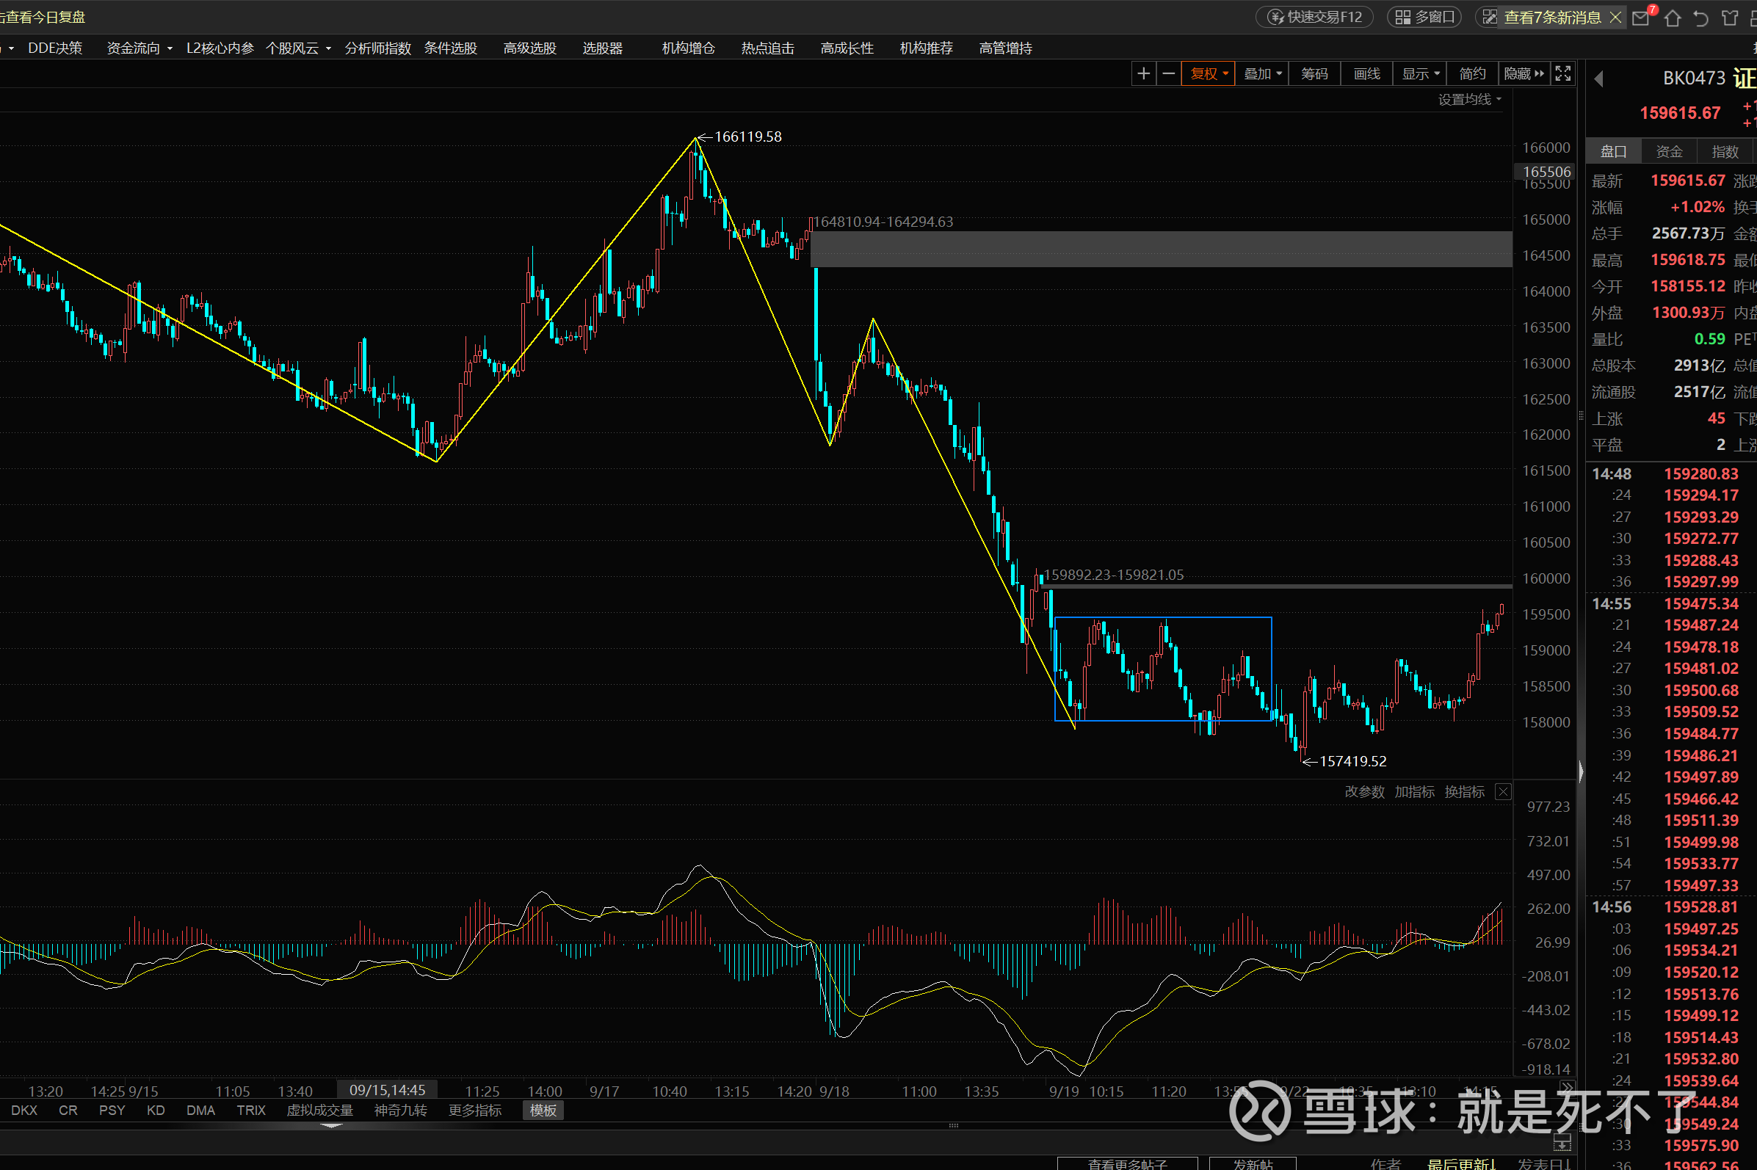Switch to the 资金 tab
The height and width of the screenshot is (1170, 1757).
point(1669,151)
